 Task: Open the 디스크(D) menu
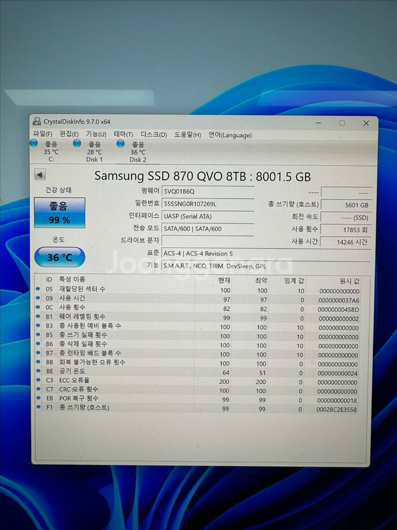(x=154, y=134)
